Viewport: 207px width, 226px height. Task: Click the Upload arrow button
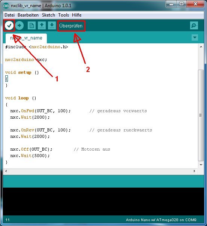19,26
